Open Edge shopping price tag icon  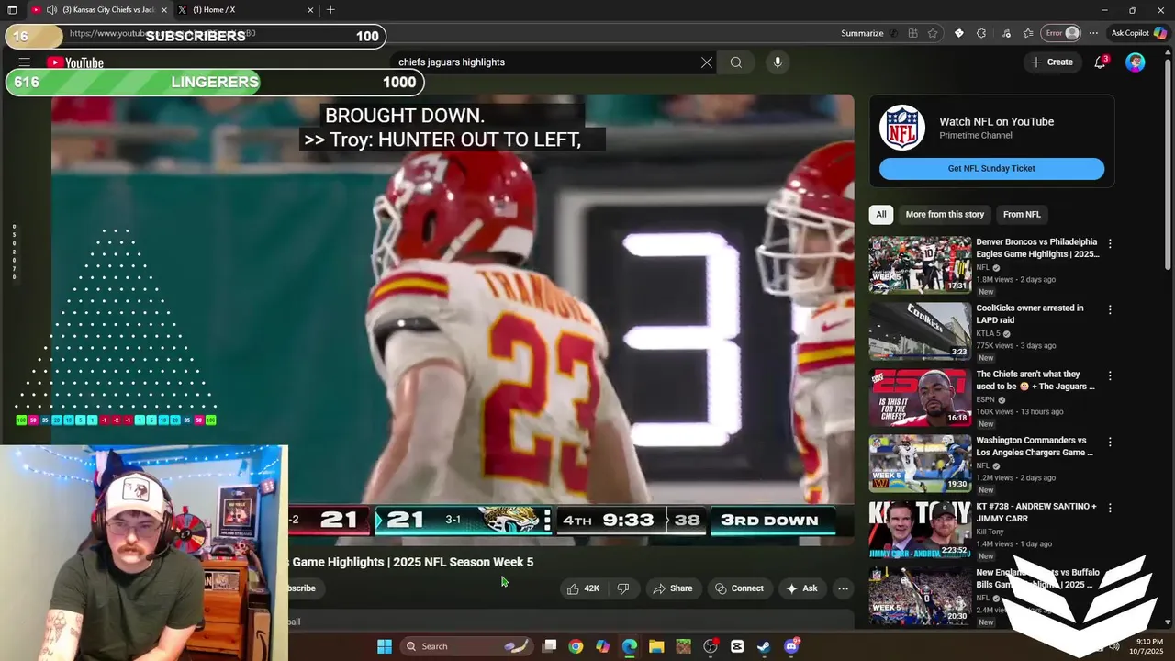tap(959, 33)
